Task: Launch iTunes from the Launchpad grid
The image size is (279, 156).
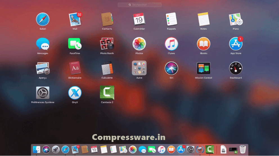Action: click(171, 44)
